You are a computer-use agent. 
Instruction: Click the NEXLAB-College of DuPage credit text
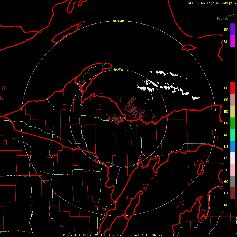[x=210, y=3]
